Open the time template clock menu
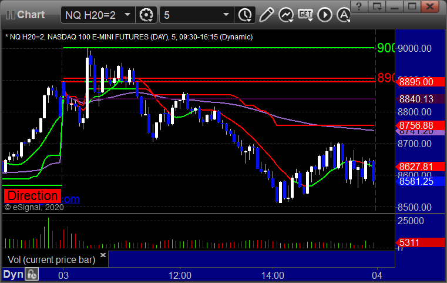447x283 pixels. click(245, 15)
